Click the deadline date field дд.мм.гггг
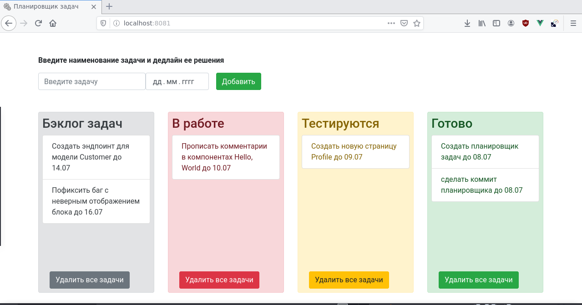Screen dimensions: 582x305 click(177, 81)
